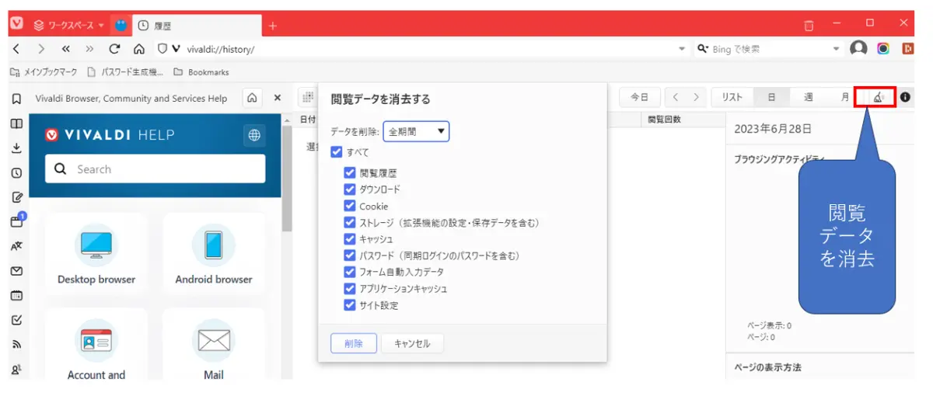Viewport: 933px width, 410px height.
Task: Uncheck the 閲覧履歴 checkbox
Action: tap(349, 173)
